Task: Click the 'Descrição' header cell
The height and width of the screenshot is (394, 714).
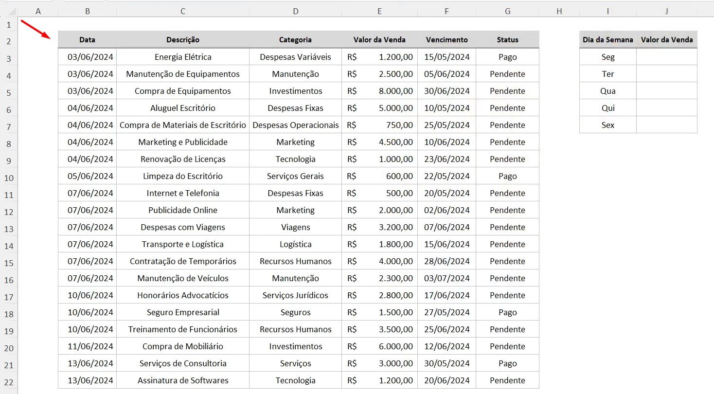Action: coord(183,40)
